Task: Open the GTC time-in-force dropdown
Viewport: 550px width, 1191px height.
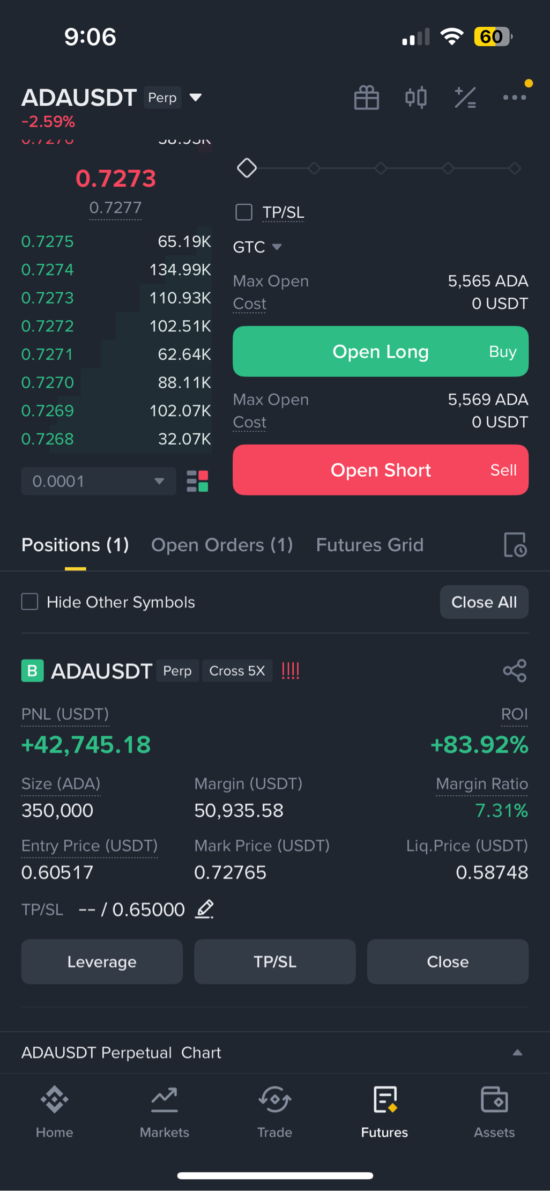Action: point(257,247)
